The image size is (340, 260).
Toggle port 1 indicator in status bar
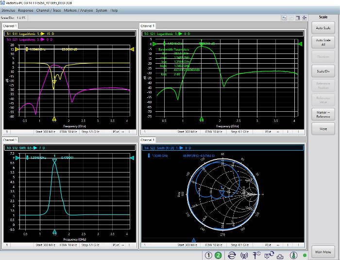click(207, 255)
